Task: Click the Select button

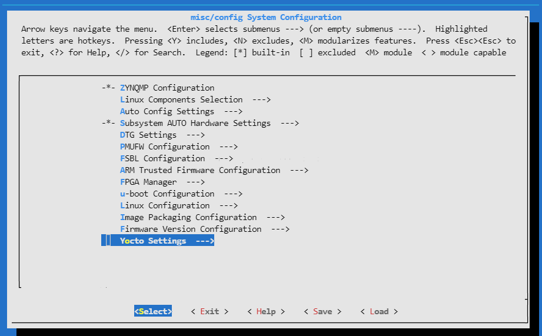Action: coord(153,311)
